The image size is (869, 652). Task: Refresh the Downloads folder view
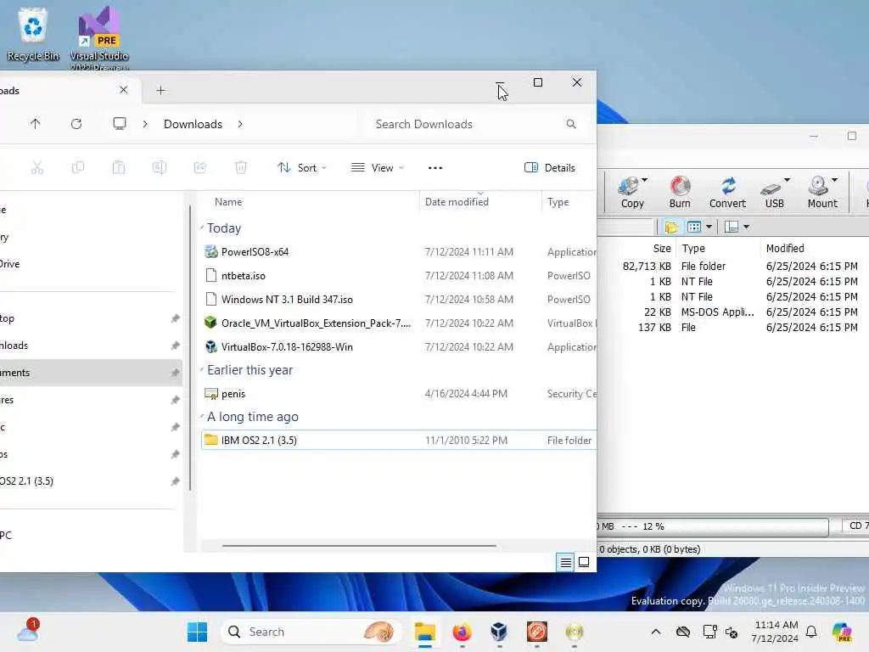click(x=76, y=124)
